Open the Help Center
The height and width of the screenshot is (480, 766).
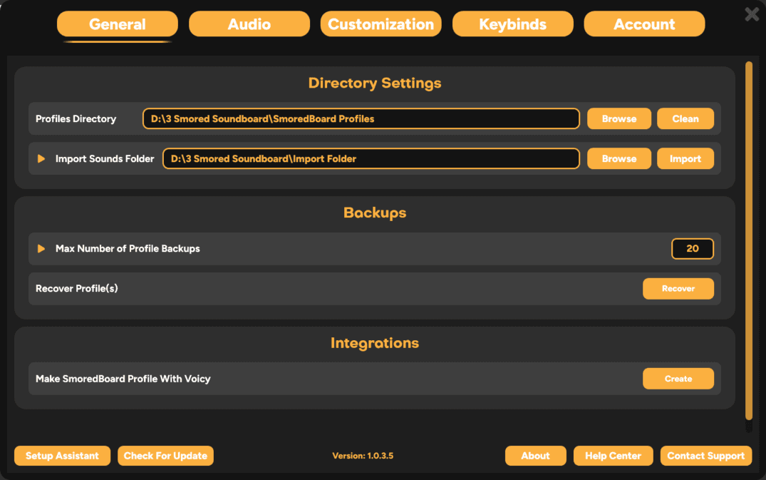click(x=613, y=456)
